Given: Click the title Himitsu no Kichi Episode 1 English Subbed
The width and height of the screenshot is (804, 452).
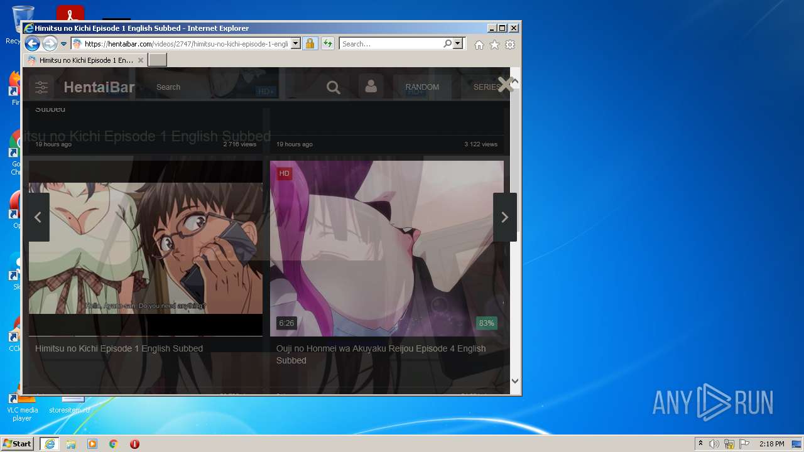Looking at the screenshot, I should click(119, 348).
